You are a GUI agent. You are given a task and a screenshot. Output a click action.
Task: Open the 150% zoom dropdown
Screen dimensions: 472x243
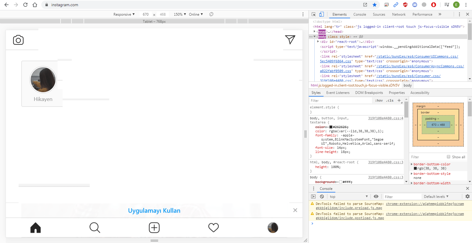(180, 14)
